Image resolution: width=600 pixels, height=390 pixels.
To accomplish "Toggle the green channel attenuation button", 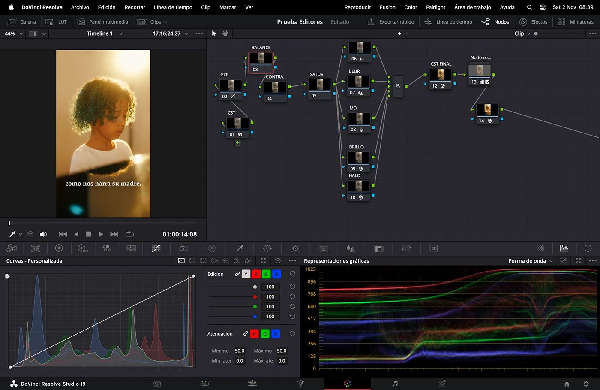I will [x=265, y=334].
